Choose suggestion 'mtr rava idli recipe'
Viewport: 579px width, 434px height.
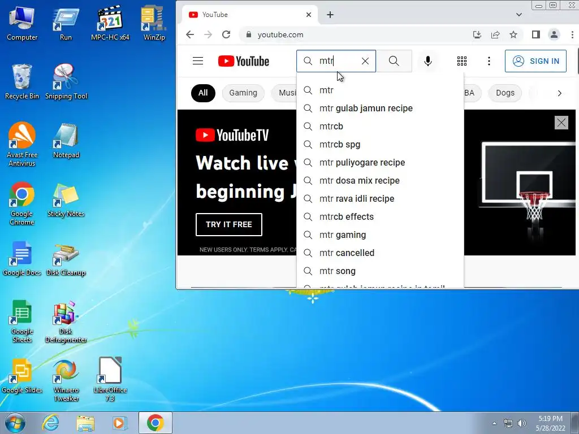pos(380,199)
